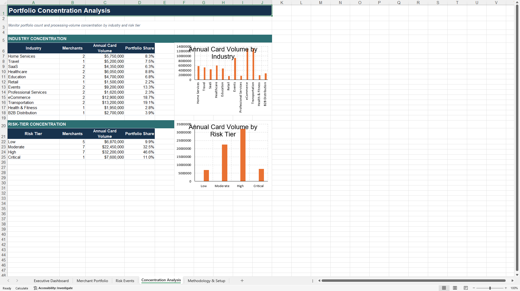Screen dimensions: 520x291
Task: Select the Annual Card Volume by Risk Tier chart
Action: (x=223, y=156)
